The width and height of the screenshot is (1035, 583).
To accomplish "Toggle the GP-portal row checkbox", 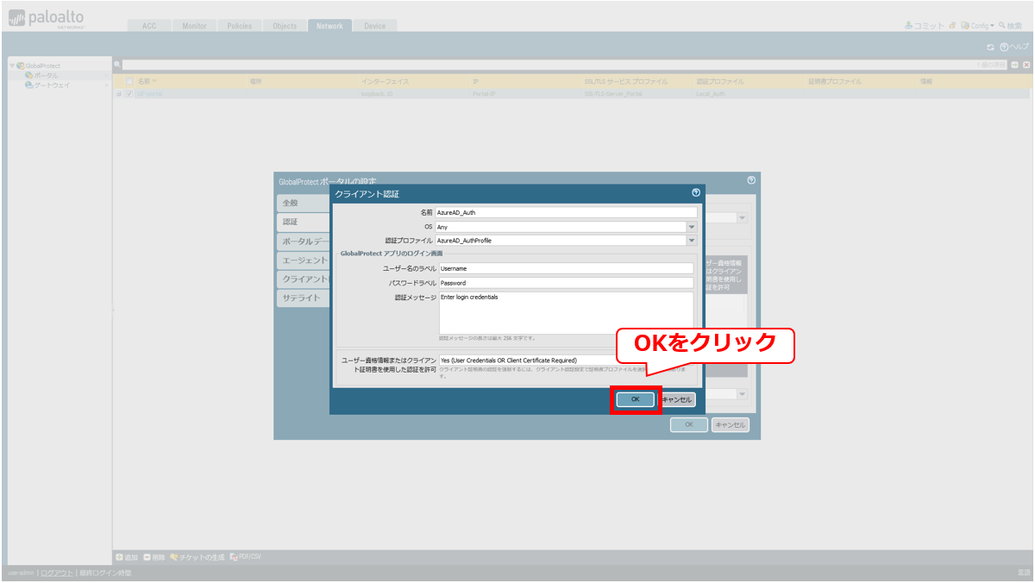I will (129, 94).
